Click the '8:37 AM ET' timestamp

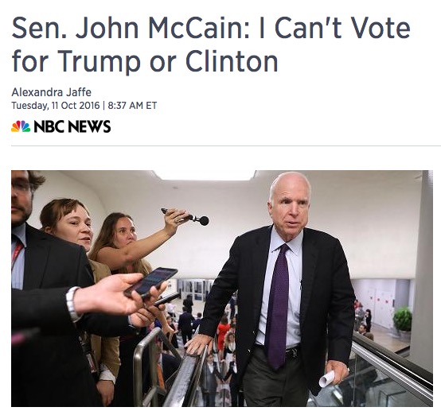[132, 106]
